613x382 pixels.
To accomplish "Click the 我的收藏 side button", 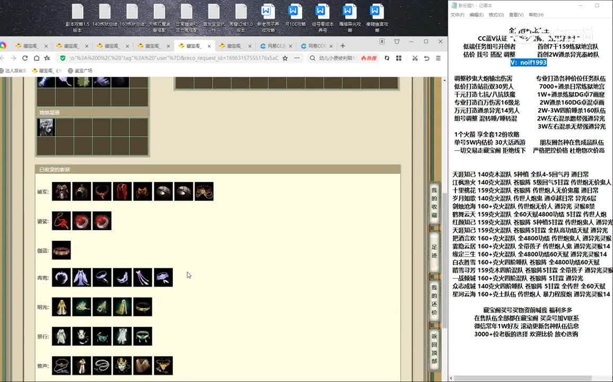I will tap(434, 203).
